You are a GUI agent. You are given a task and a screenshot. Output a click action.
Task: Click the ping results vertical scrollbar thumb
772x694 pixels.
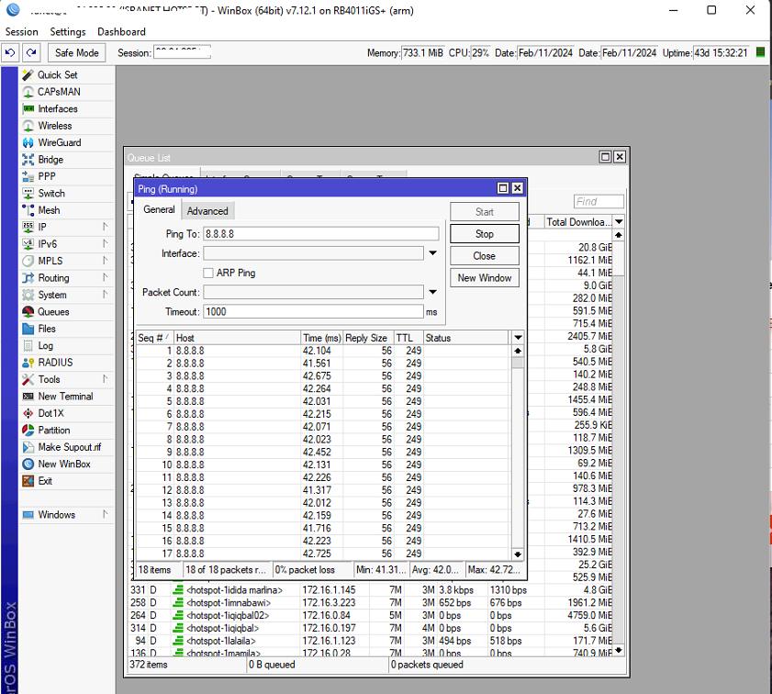pos(518,363)
